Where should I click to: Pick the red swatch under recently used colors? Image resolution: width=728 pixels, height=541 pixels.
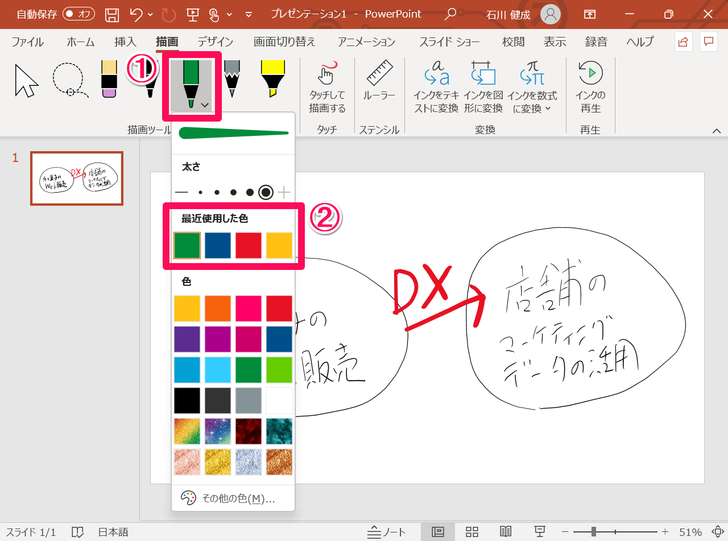click(248, 245)
